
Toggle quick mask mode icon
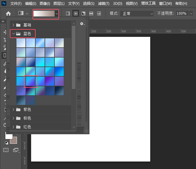(x=6, y=150)
